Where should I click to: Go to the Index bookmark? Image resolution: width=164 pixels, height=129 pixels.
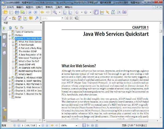coord(18,97)
